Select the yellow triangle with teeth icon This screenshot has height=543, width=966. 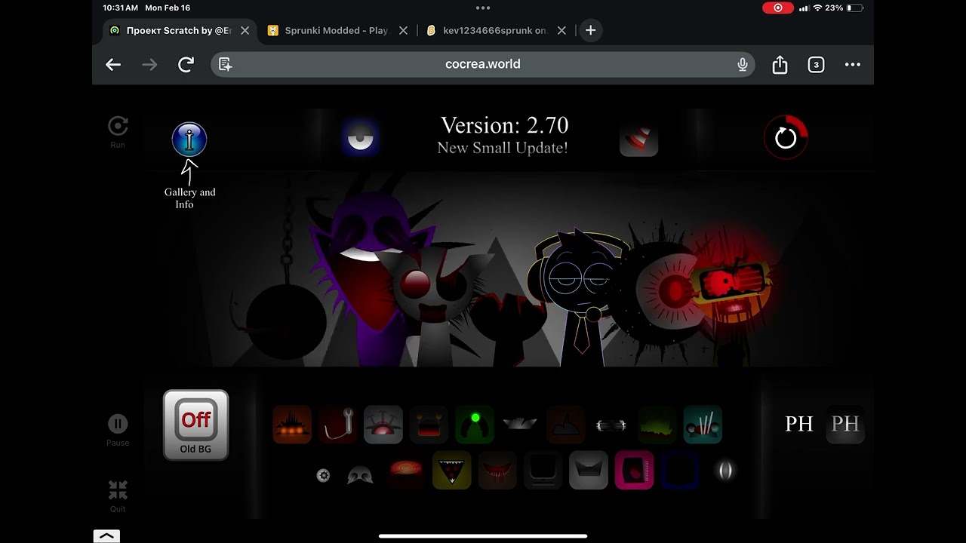451,471
